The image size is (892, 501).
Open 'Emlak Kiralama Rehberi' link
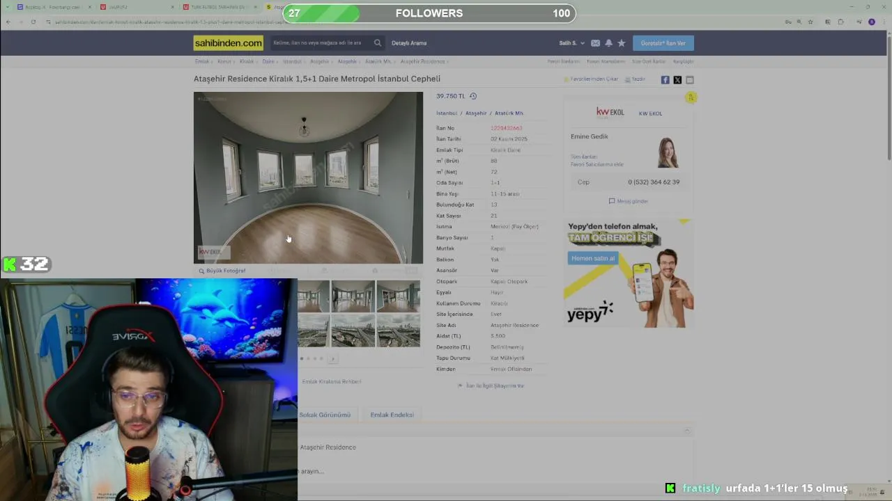(x=332, y=381)
